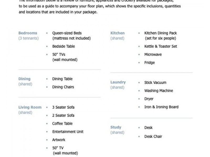210x157 pixels.
Task: Select the Fridge list item
Action: (x=149, y=63)
